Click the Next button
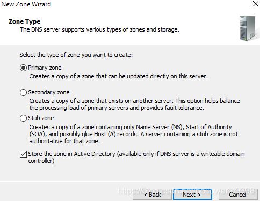The width and height of the screenshot is (260, 201). point(192,195)
